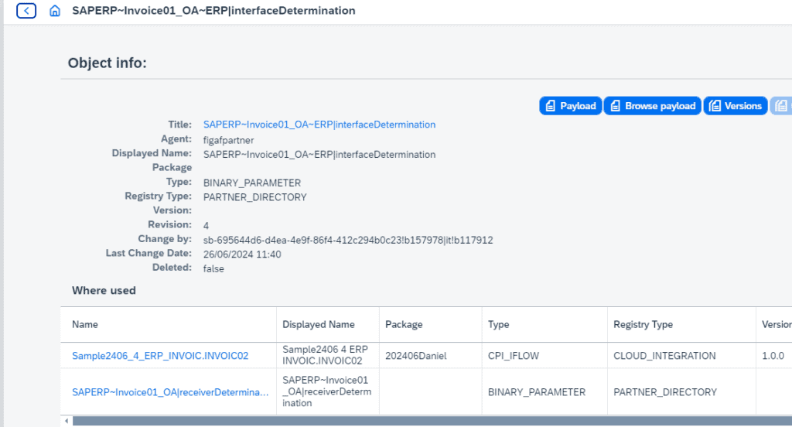Select the Last Change Date 26/06/2024 11:40
Viewport: 792px width, 427px height.
coord(242,254)
